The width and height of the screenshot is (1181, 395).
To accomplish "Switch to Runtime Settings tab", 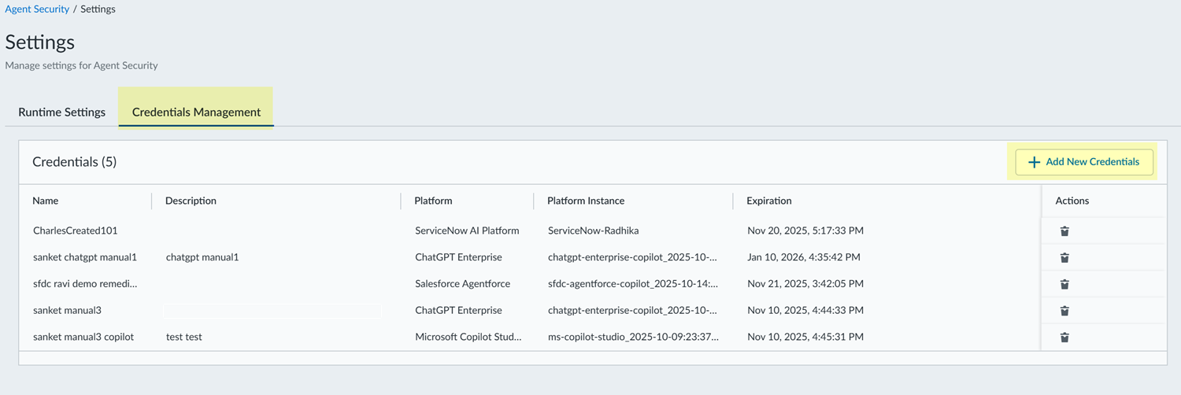I will [x=61, y=112].
